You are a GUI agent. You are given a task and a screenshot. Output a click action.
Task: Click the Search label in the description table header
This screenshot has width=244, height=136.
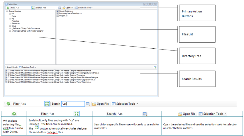(x=111, y=114)
